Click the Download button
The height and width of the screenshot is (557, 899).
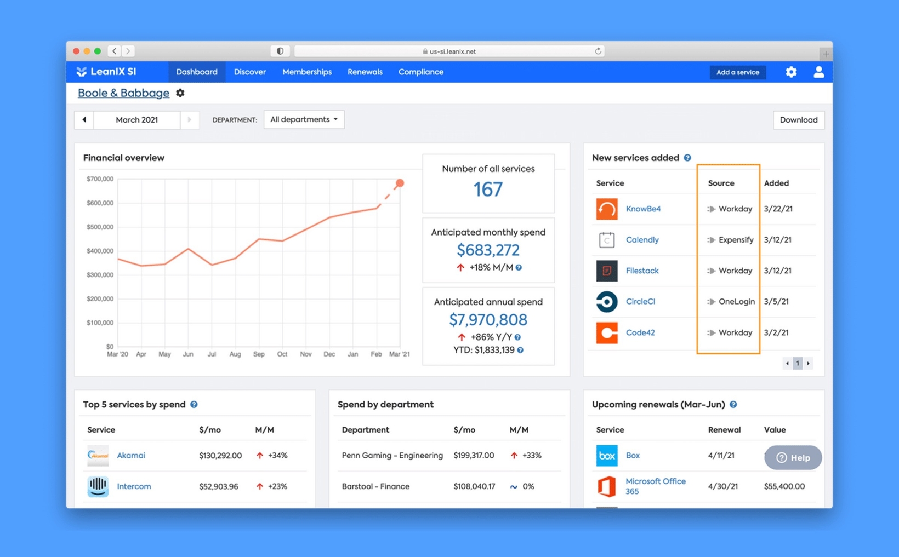(x=799, y=120)
